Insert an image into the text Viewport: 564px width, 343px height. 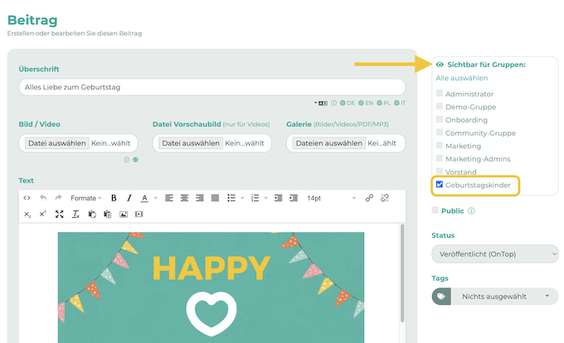point(124,215)
